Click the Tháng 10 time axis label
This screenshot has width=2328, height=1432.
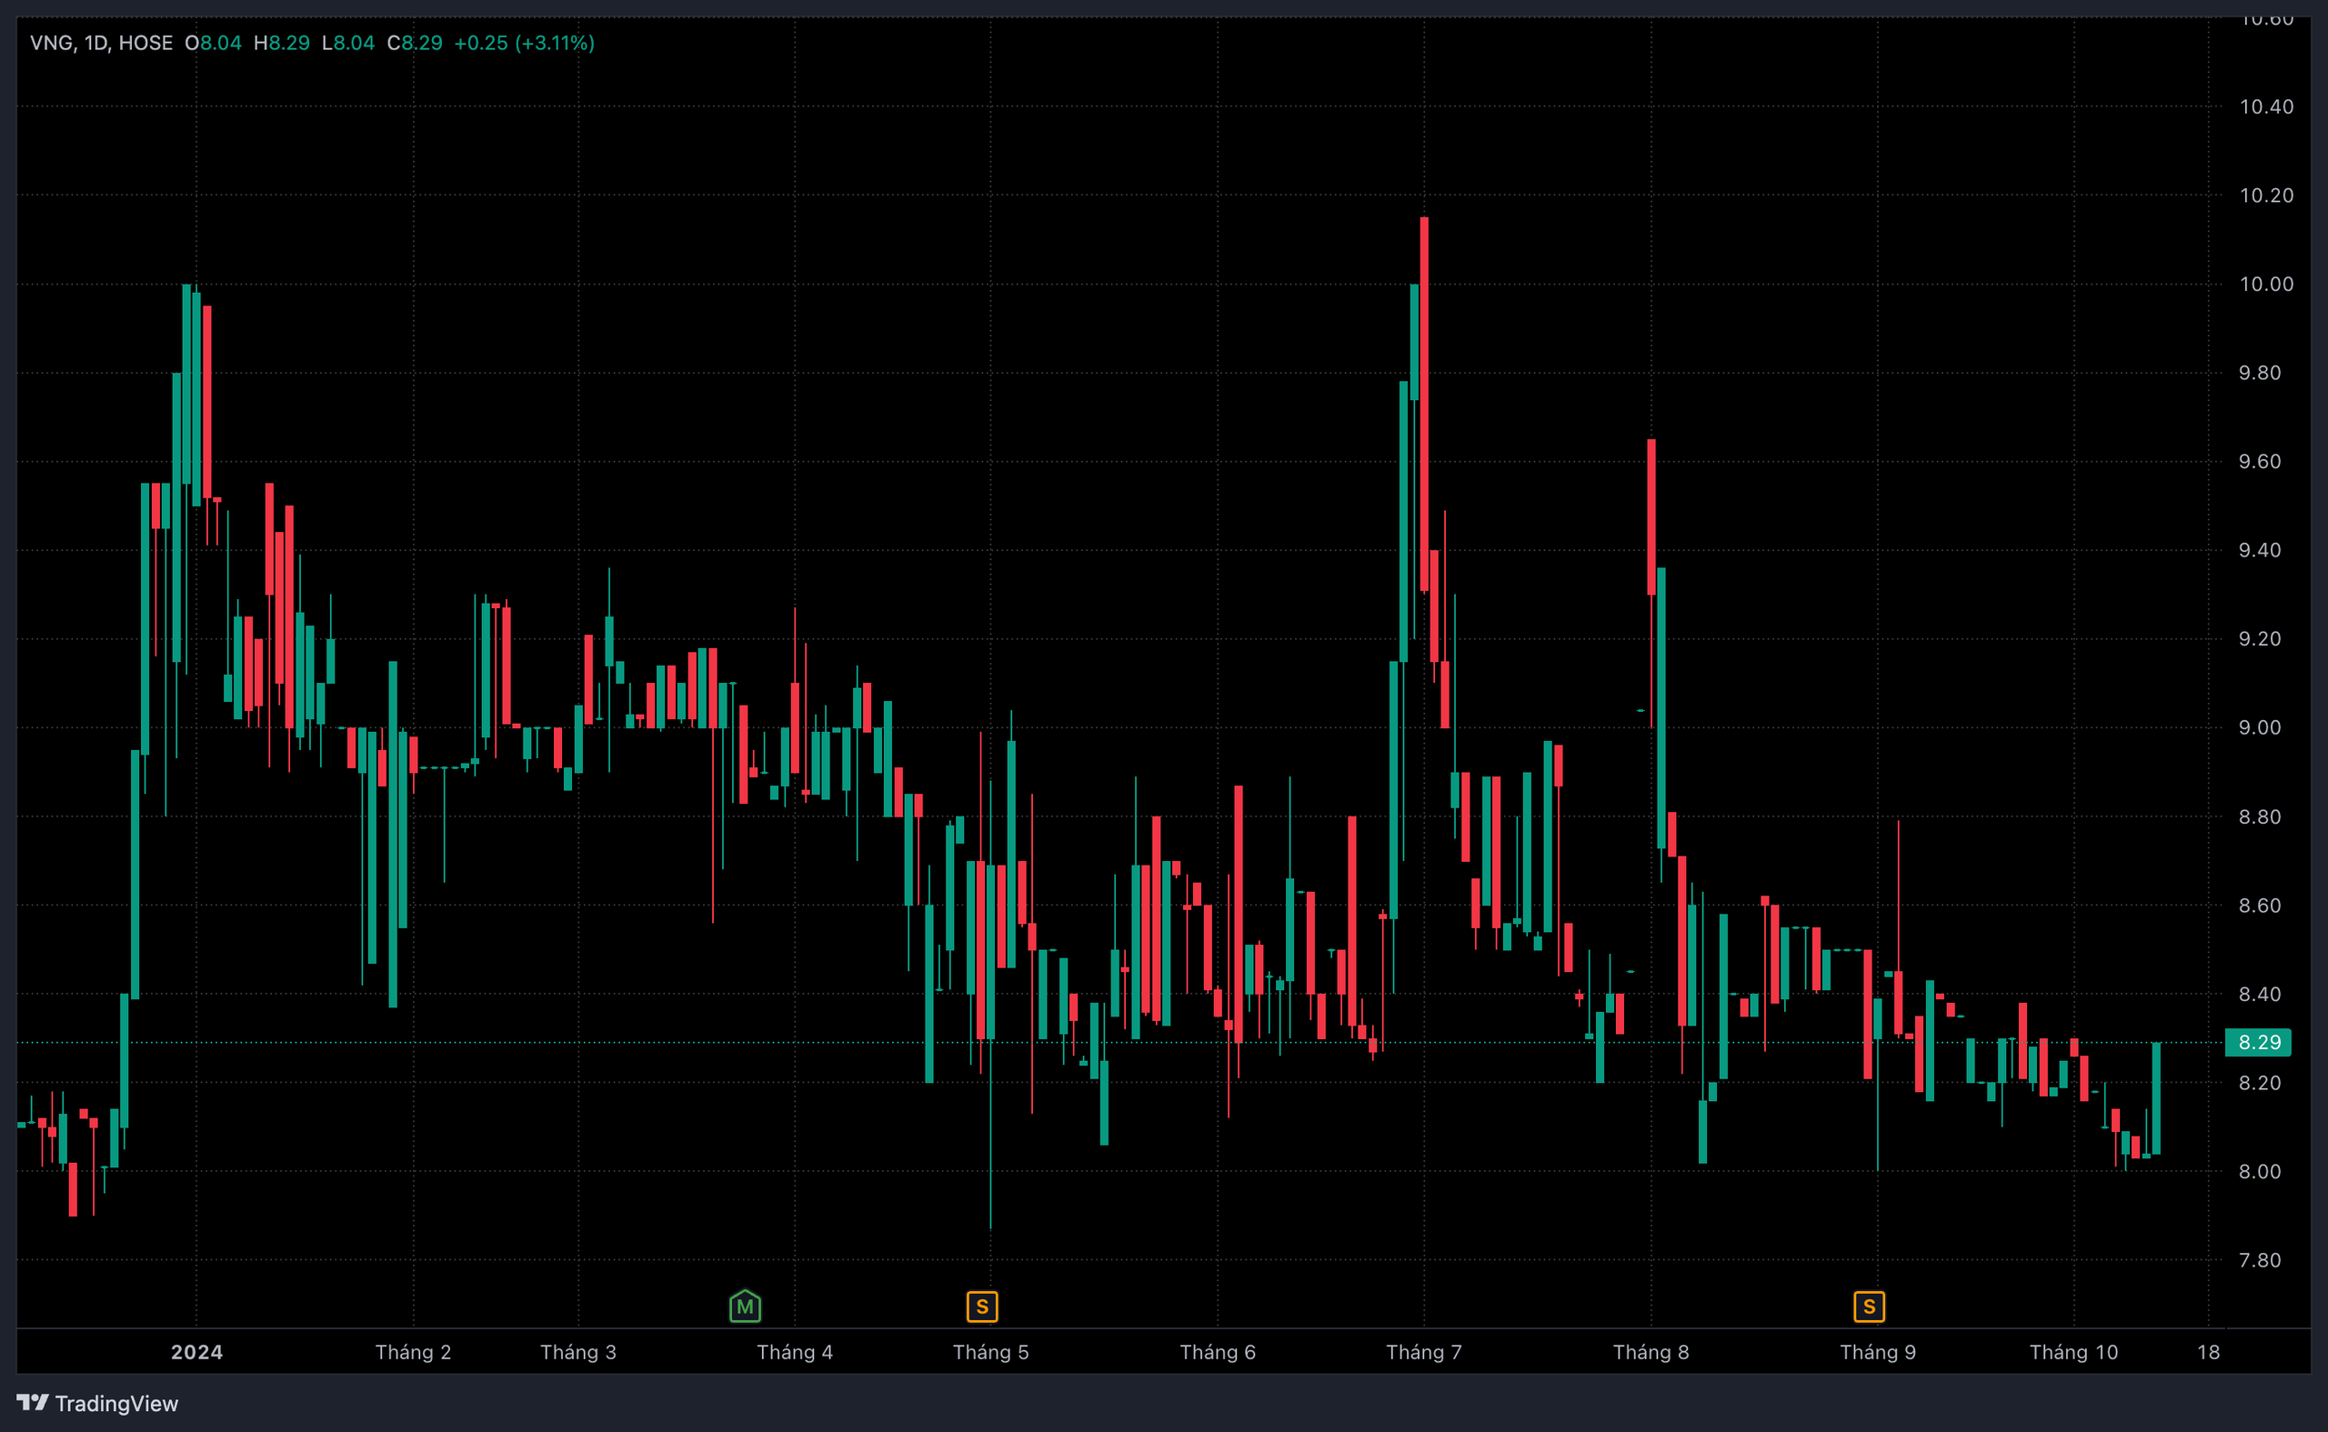pyautogui.click(x=2074, y=1351)
